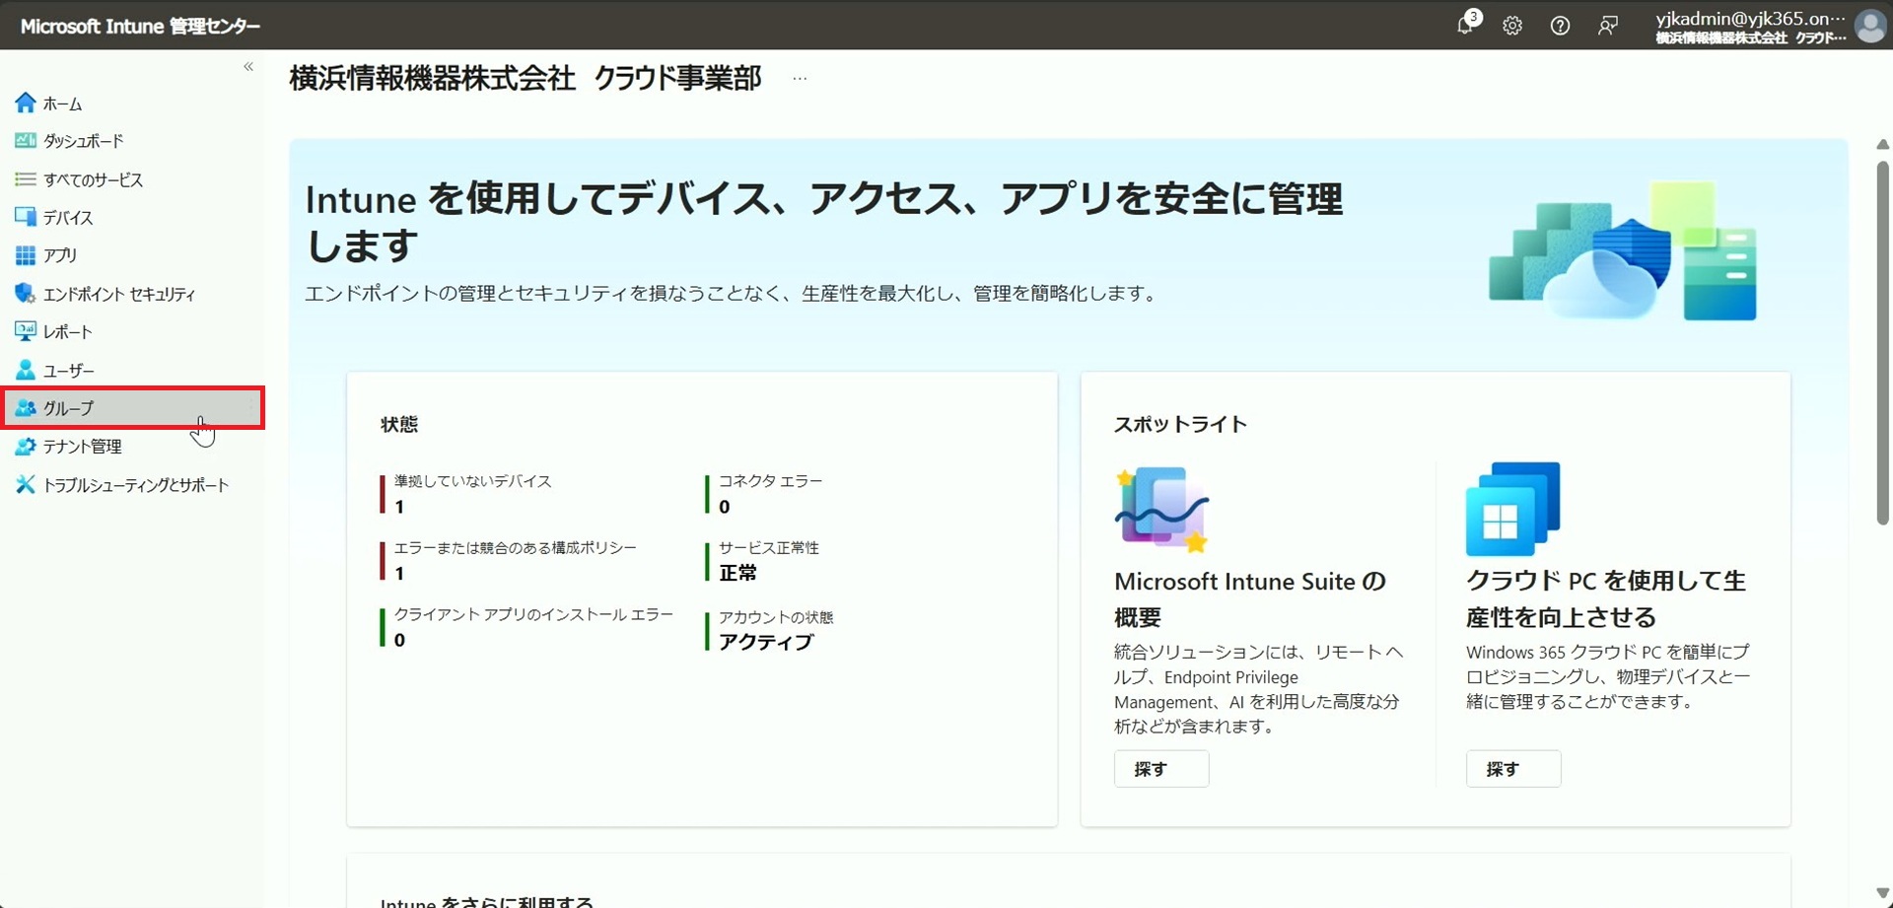This screenshot has height=908, width=1893.
Task: Open アカウントの状態 status item
Action: point(770,629)
